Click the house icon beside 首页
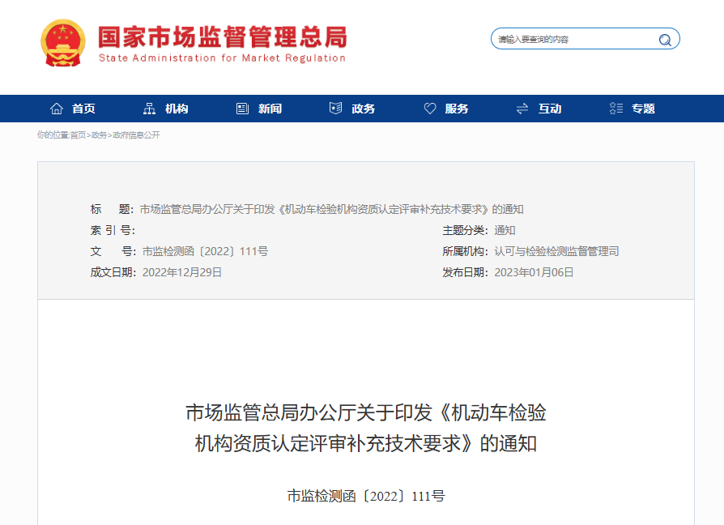The image size is (724, 525). (57, 109)
